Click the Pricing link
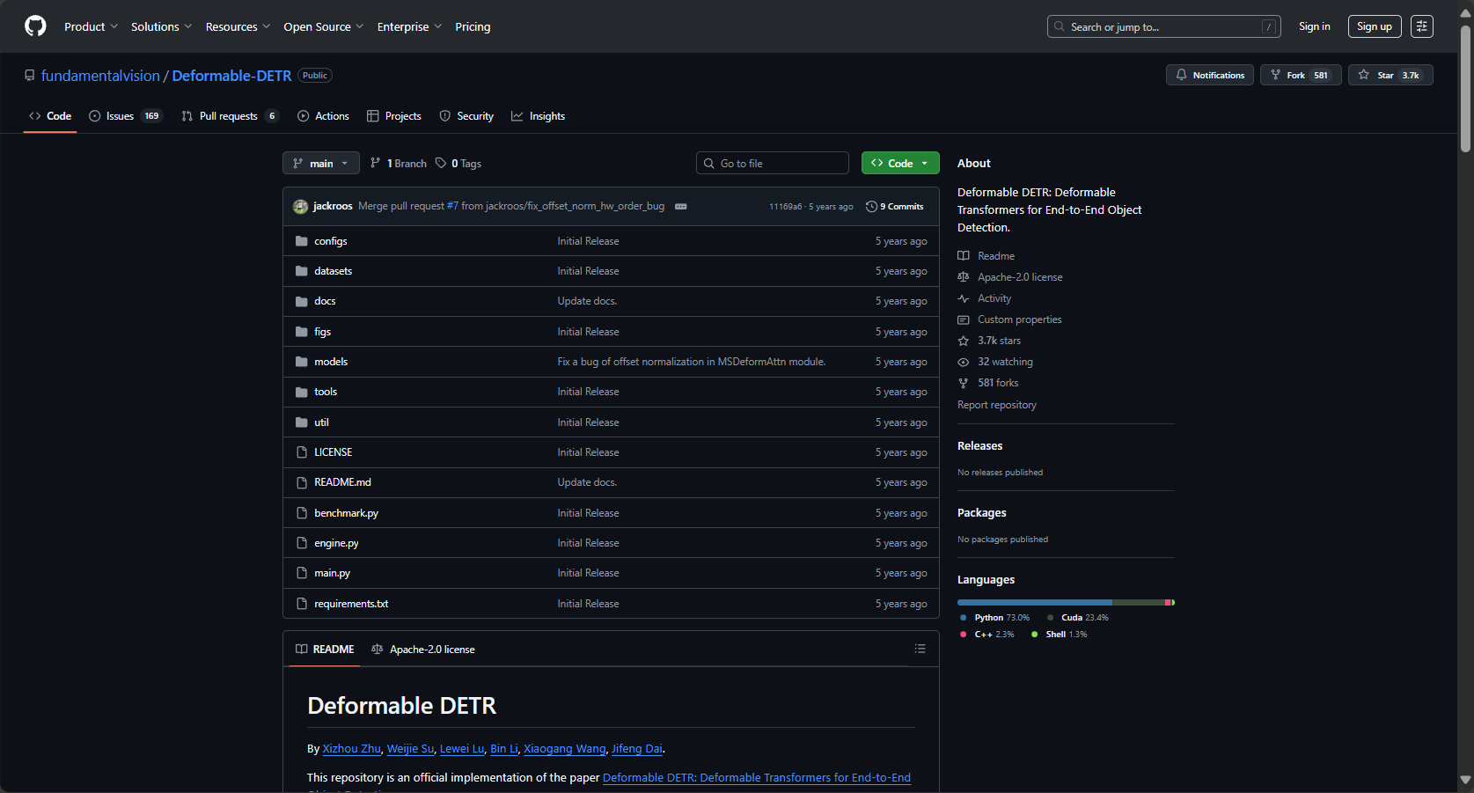The height and width of the screenshot is (793, 1474). [x=473, y=26]
